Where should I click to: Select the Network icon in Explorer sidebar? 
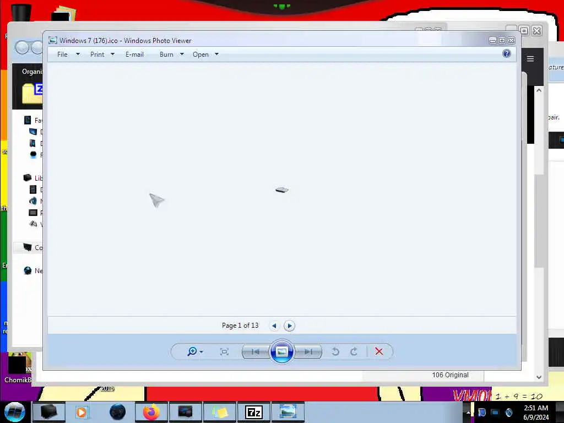point(28,270)
